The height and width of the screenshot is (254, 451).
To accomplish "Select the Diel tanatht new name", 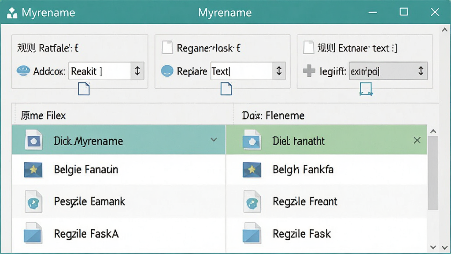I will (299, 141).
